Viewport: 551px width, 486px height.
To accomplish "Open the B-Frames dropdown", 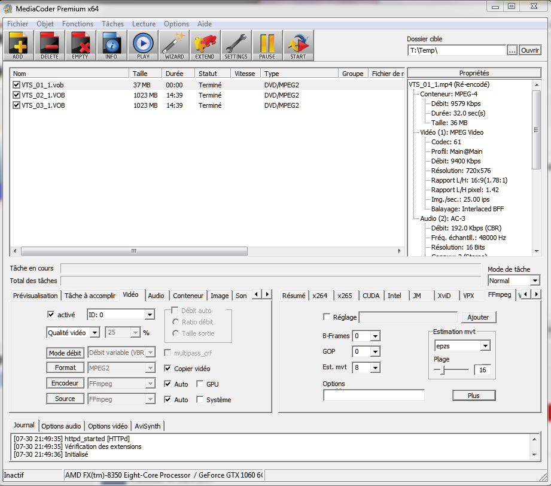I will (x=375, y=336).
